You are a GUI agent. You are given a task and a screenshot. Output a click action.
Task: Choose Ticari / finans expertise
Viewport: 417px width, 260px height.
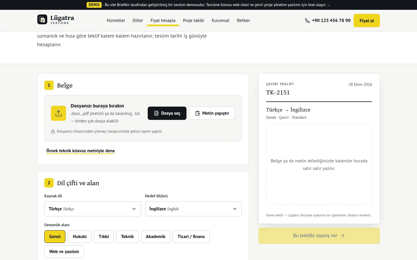191,237
